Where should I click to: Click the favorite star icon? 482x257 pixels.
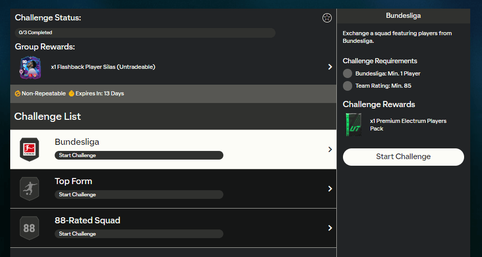[327, 18]
